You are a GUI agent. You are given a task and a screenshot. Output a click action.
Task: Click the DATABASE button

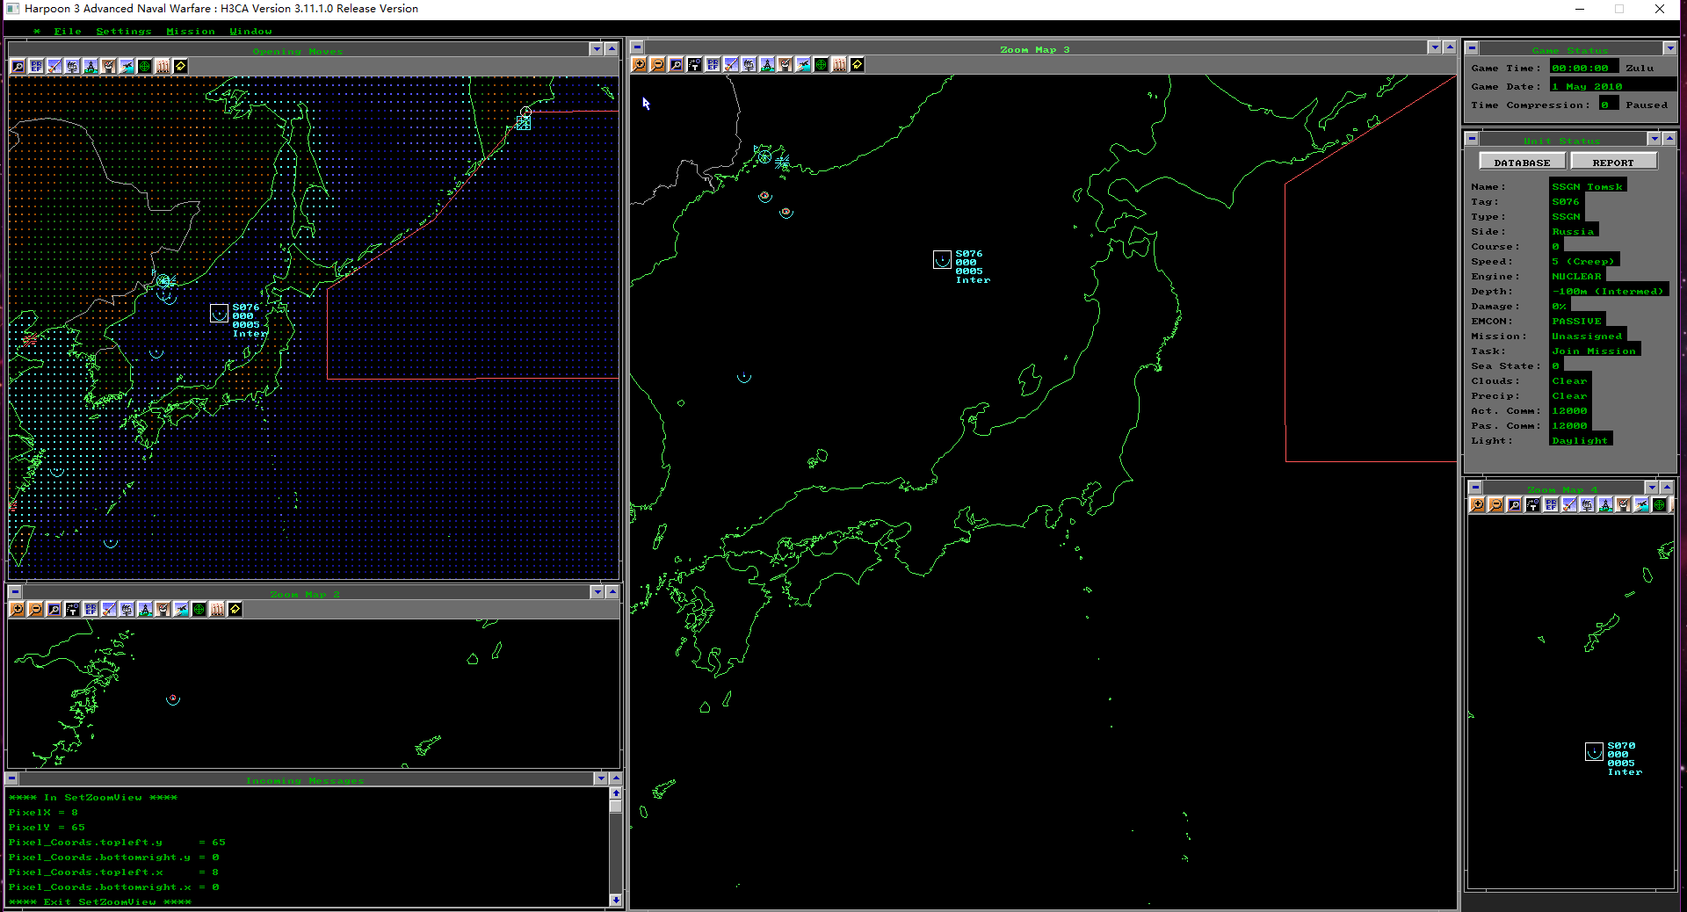[x=1523, y=162]
